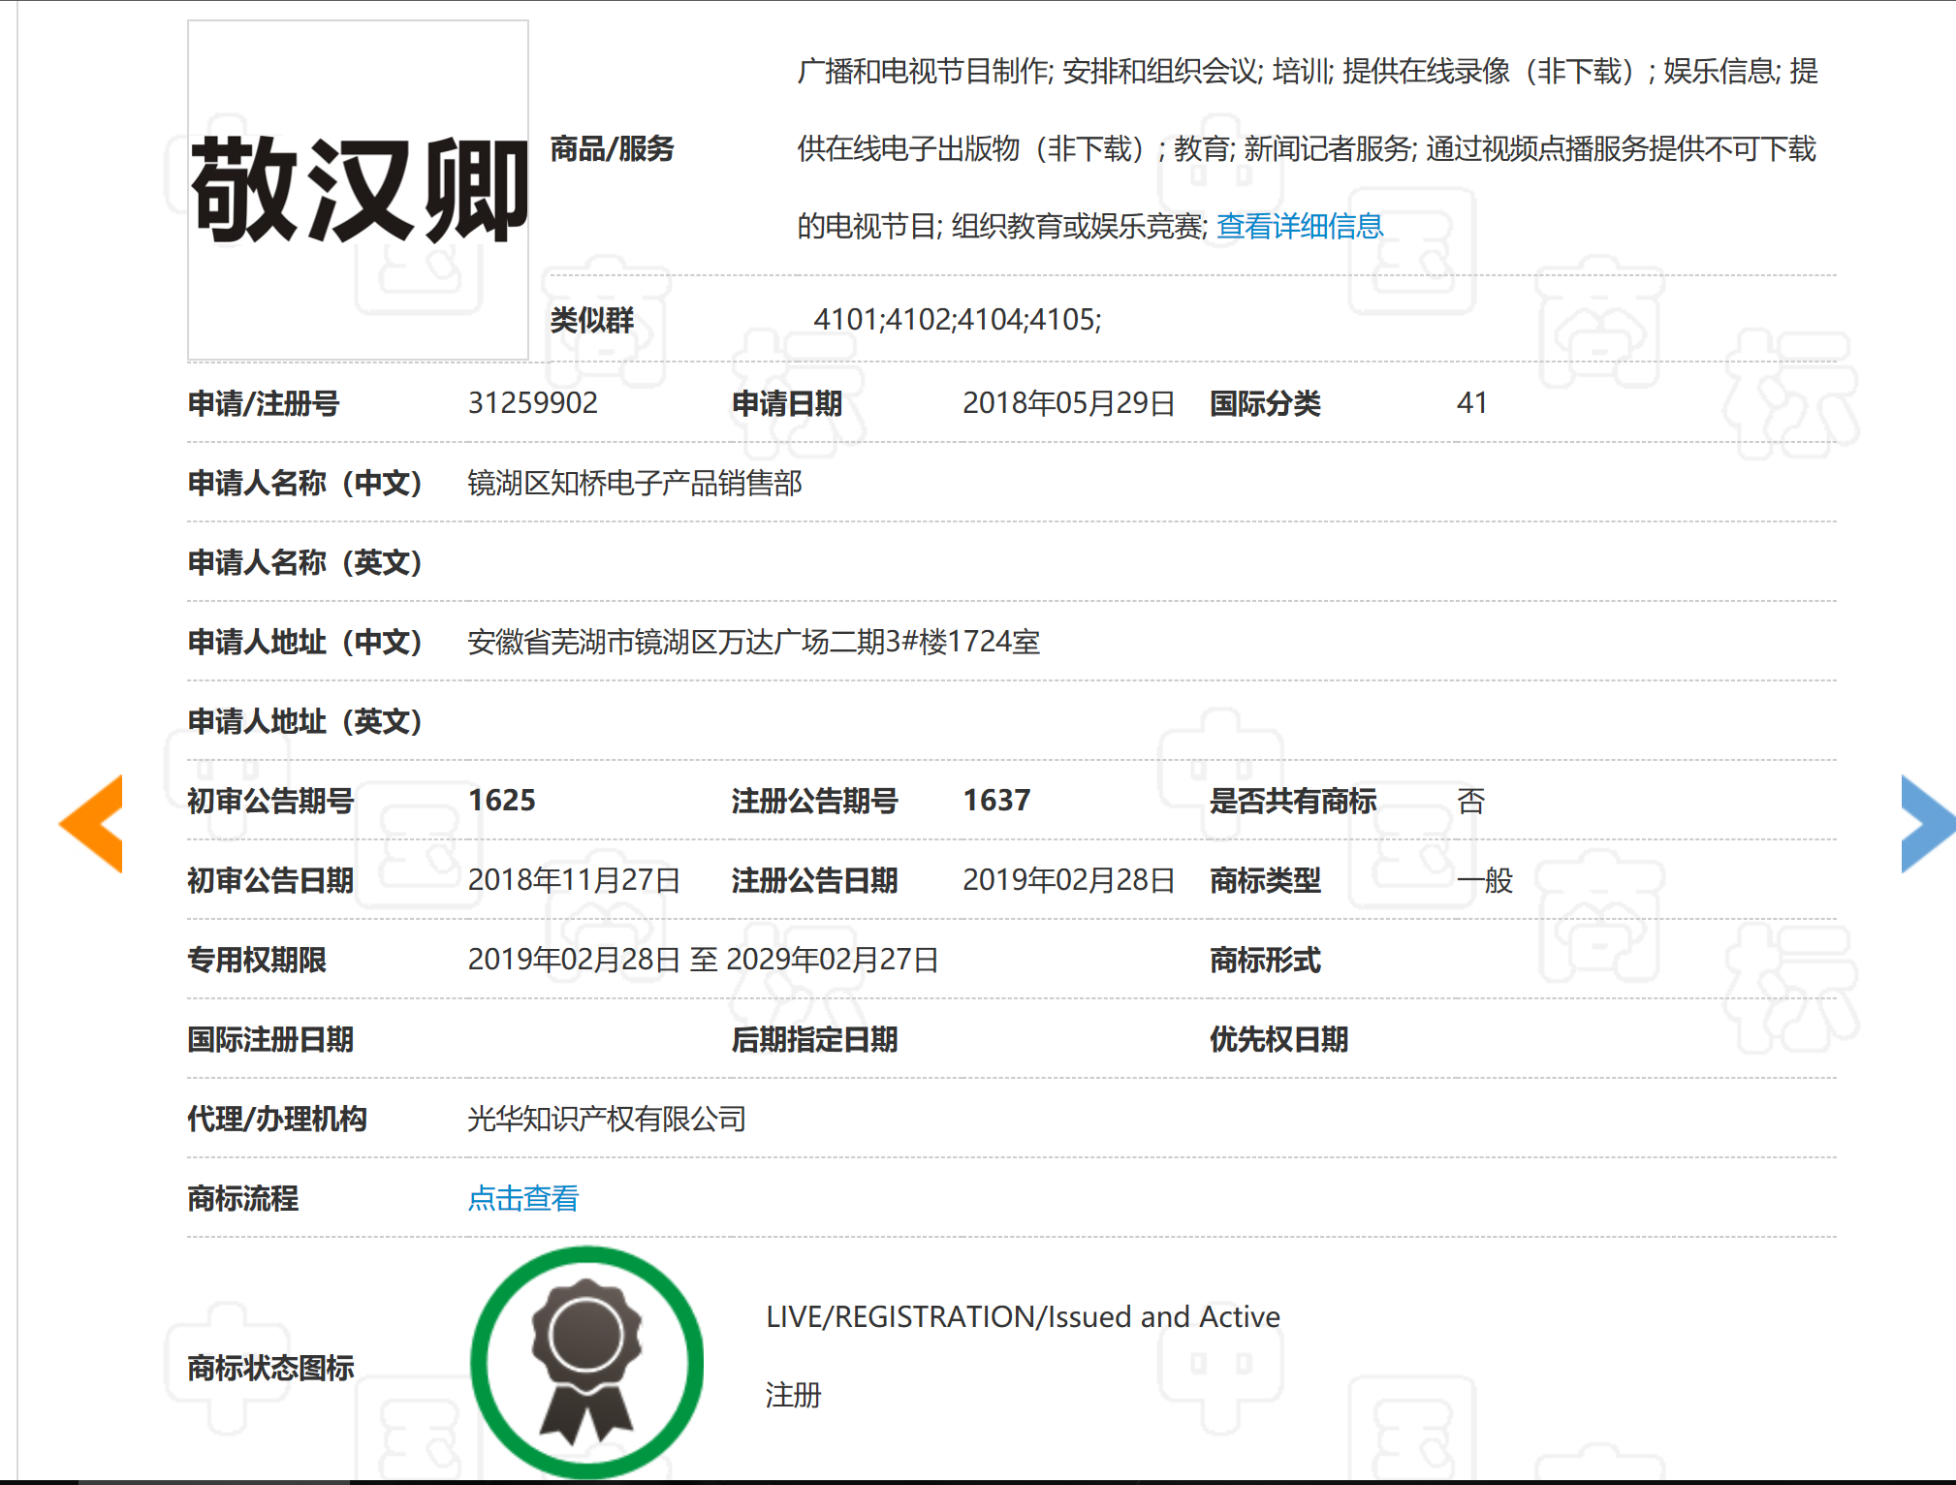
Task: Click the green registration status badge icon
Action: [x=587, y=1362]
